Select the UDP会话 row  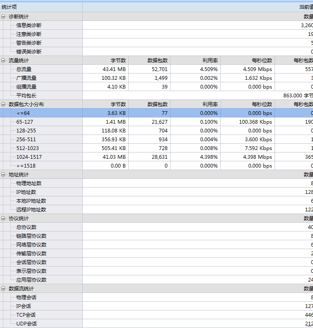tap(156, 324)
